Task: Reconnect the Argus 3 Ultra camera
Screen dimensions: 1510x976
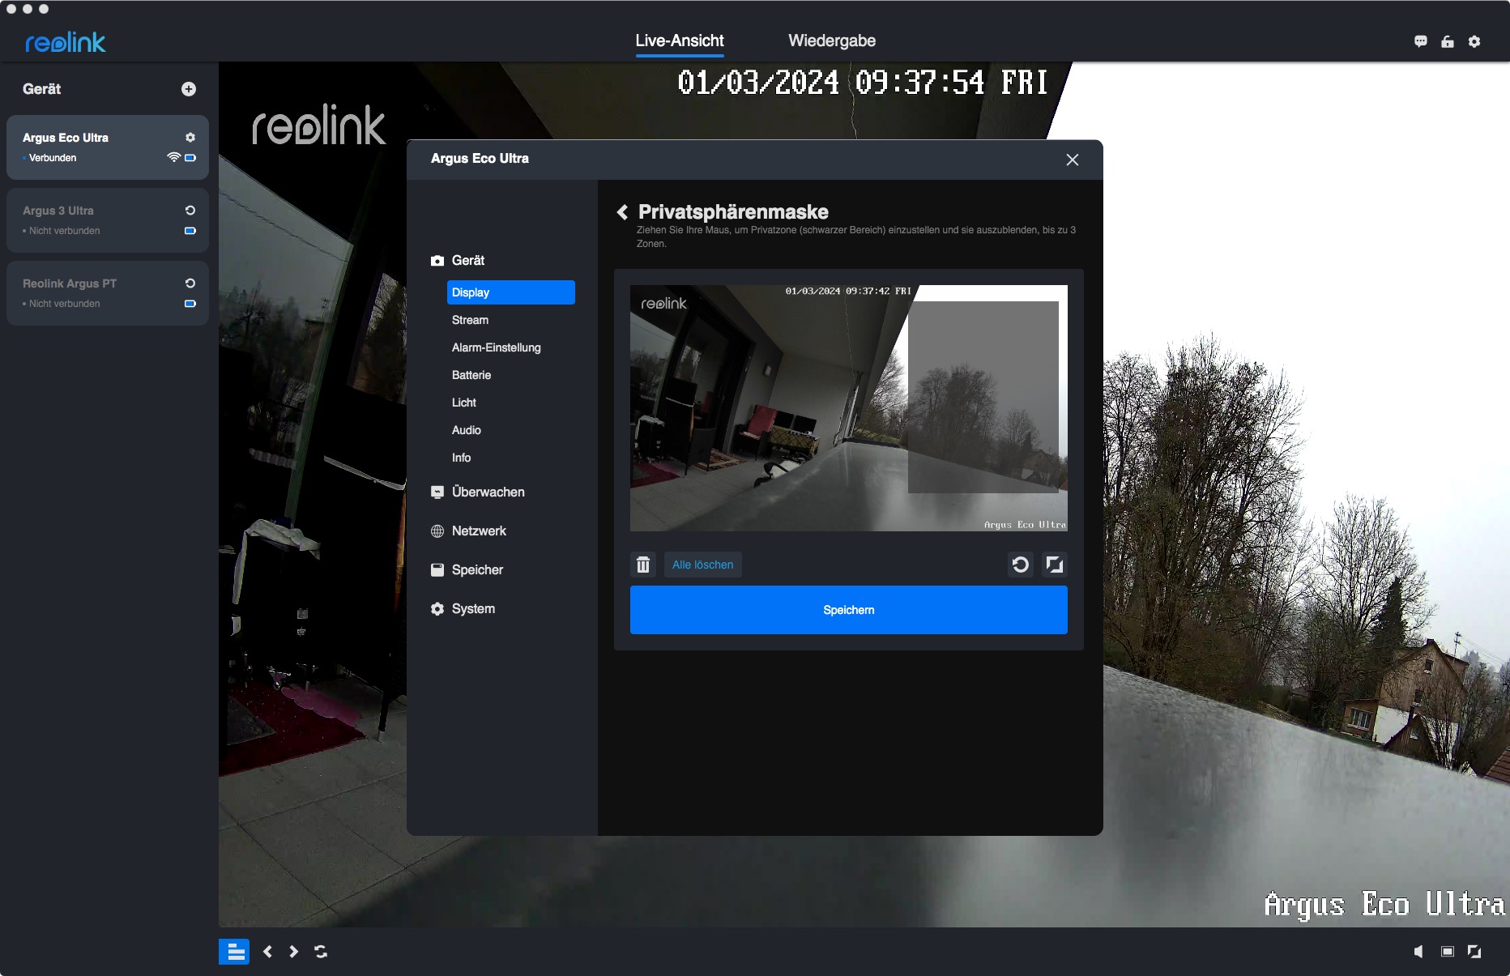Action: (190, 211)
